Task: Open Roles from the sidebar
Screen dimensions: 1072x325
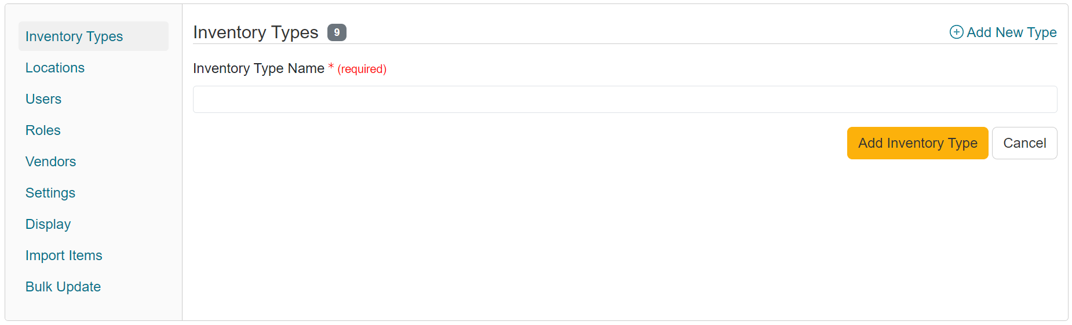Action: pyautogui.click(x=43, y=130)
